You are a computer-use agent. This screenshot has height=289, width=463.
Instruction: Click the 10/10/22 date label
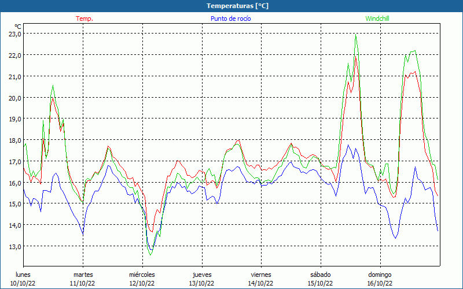[23, 283]
